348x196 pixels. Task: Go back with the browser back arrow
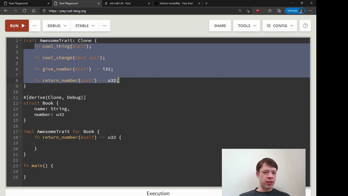[x=6, y=11]
